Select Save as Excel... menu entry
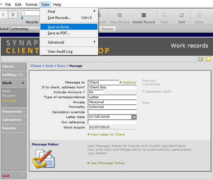This screenshot has width=213, height=180. [x=69, y=27]
